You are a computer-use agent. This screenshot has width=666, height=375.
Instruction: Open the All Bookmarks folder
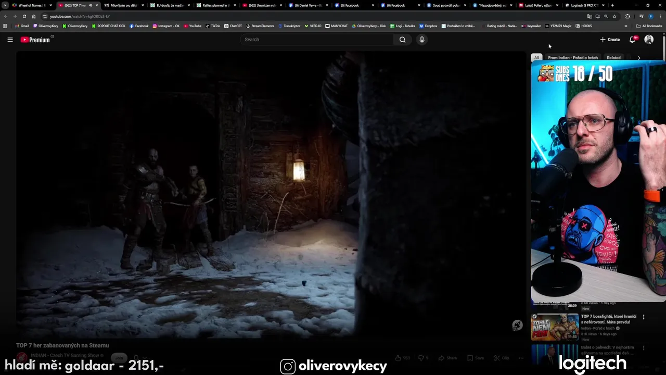tap(649, 26)
